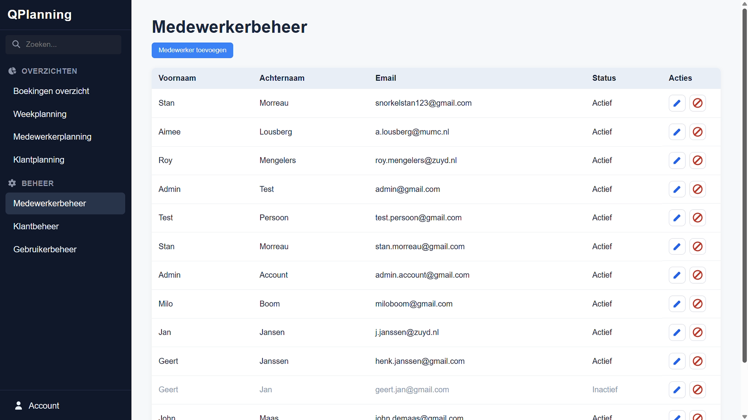The height and width of the screenshot is (420, 748).
Task: Open Boekingen overzicht page
Action: (x=51, y=91)
